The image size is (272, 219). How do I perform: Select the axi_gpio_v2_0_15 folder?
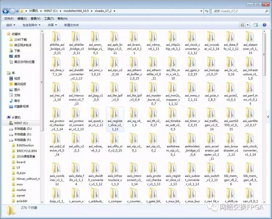tap(192, 66)
